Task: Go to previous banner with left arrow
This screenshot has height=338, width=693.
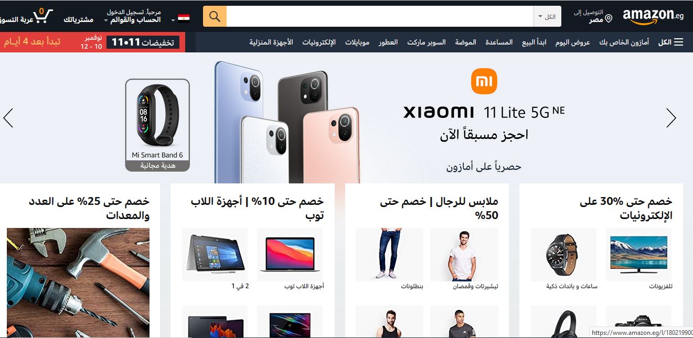Action: tap(8, 118)
